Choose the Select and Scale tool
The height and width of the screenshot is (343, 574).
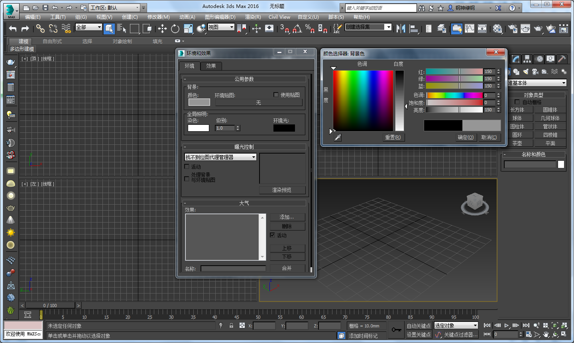point(188,28)
